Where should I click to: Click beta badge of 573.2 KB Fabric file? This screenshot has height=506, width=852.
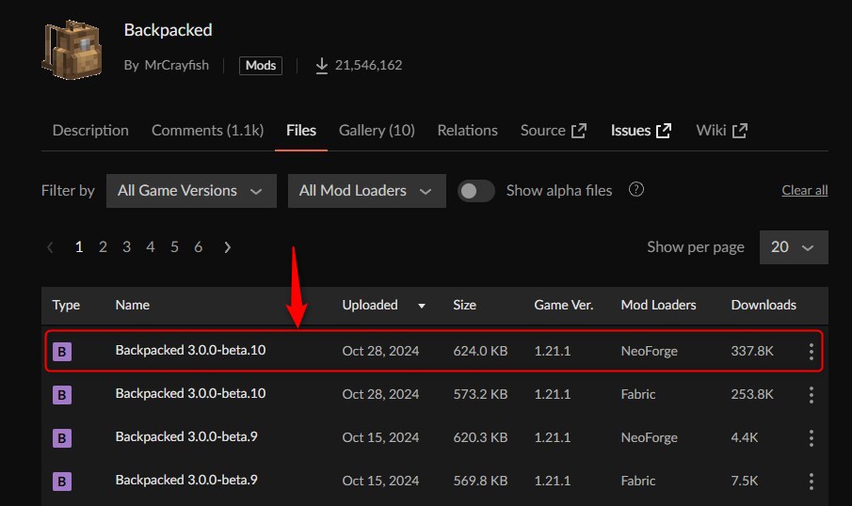62,395
